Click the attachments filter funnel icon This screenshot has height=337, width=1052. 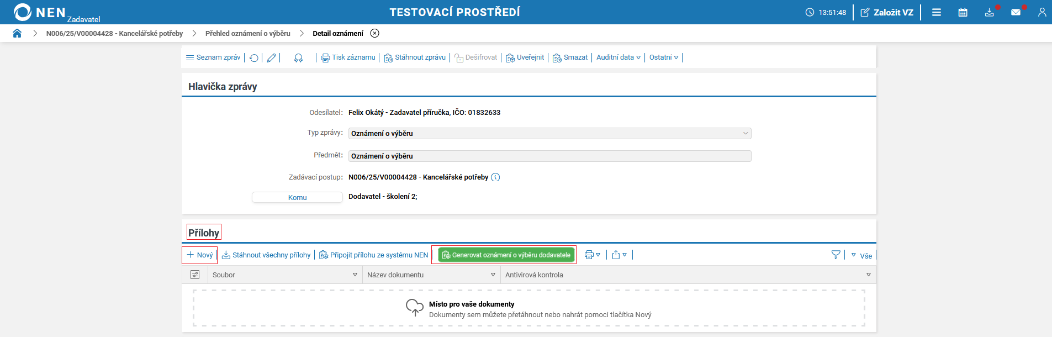[x=836, y=255]
